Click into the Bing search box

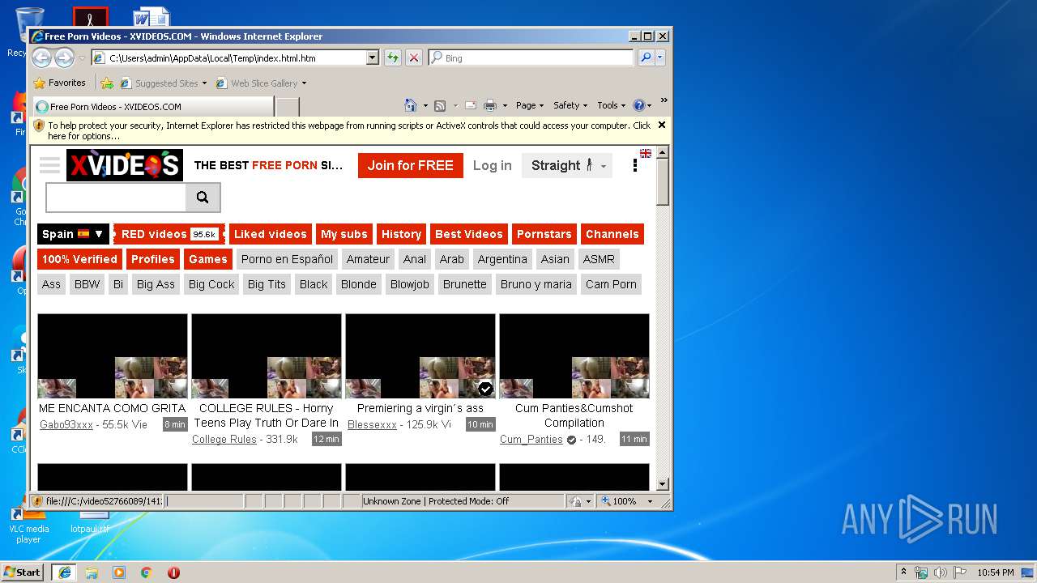tap(531, 57)
